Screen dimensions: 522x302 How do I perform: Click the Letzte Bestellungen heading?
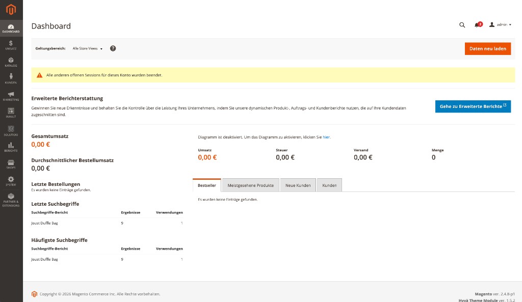[56, 184]
